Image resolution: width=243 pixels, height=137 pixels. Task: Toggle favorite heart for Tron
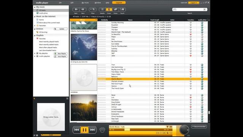click(x=191, y=65)
